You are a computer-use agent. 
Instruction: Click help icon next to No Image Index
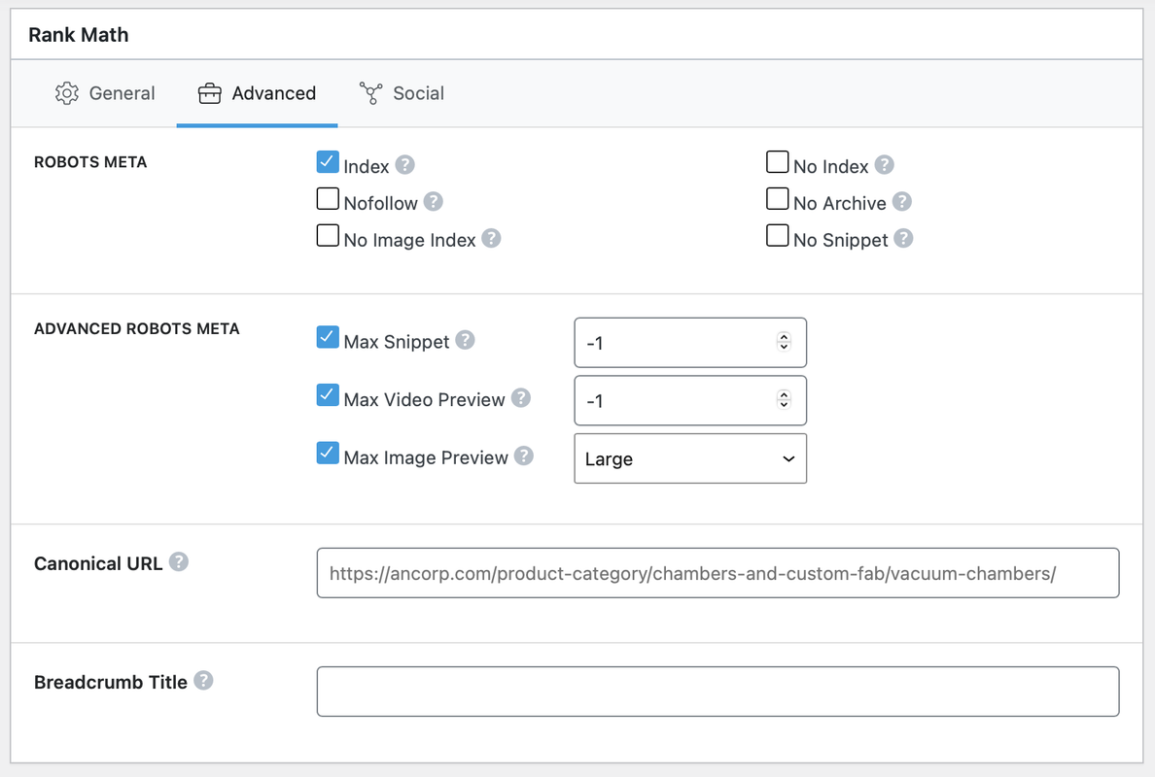point(492,238)
